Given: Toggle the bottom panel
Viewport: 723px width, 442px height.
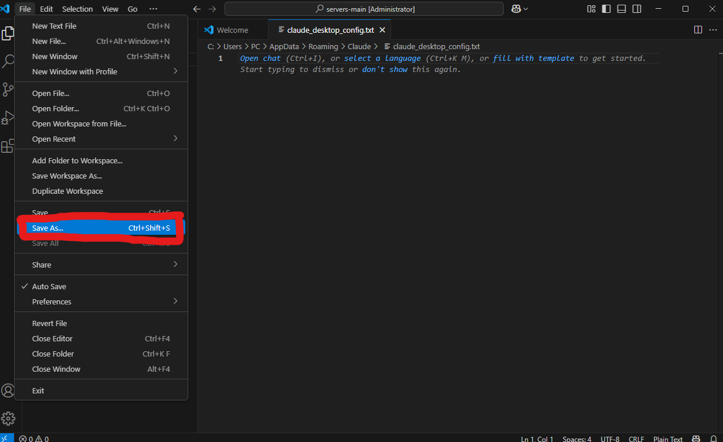Looking at the screenshot, I should click(622, 9).
